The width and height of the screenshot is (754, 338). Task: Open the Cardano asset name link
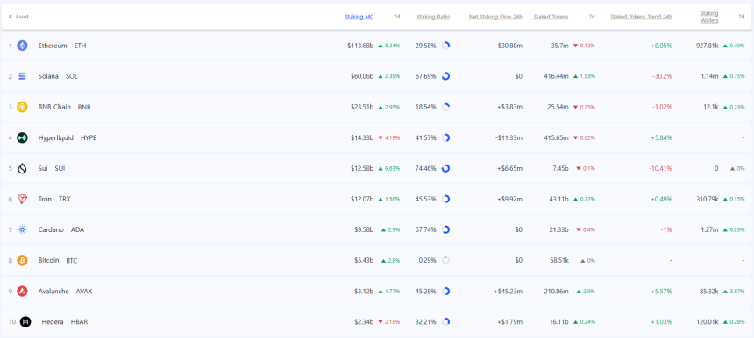click(x=51, y=230)
